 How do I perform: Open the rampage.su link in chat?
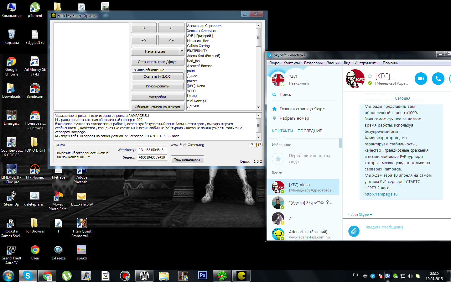coord(381,194)
